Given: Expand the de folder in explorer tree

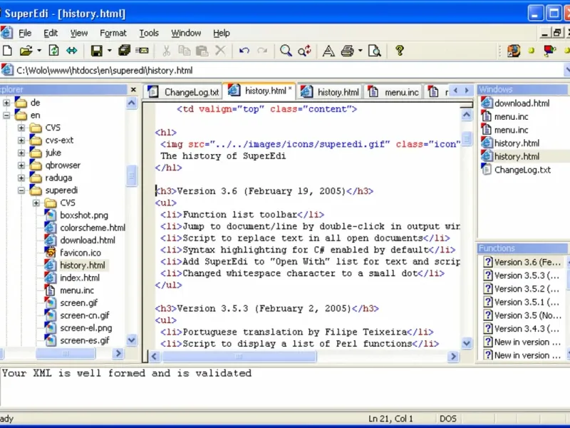Looking at the screenshot, I should pos(6,103).
